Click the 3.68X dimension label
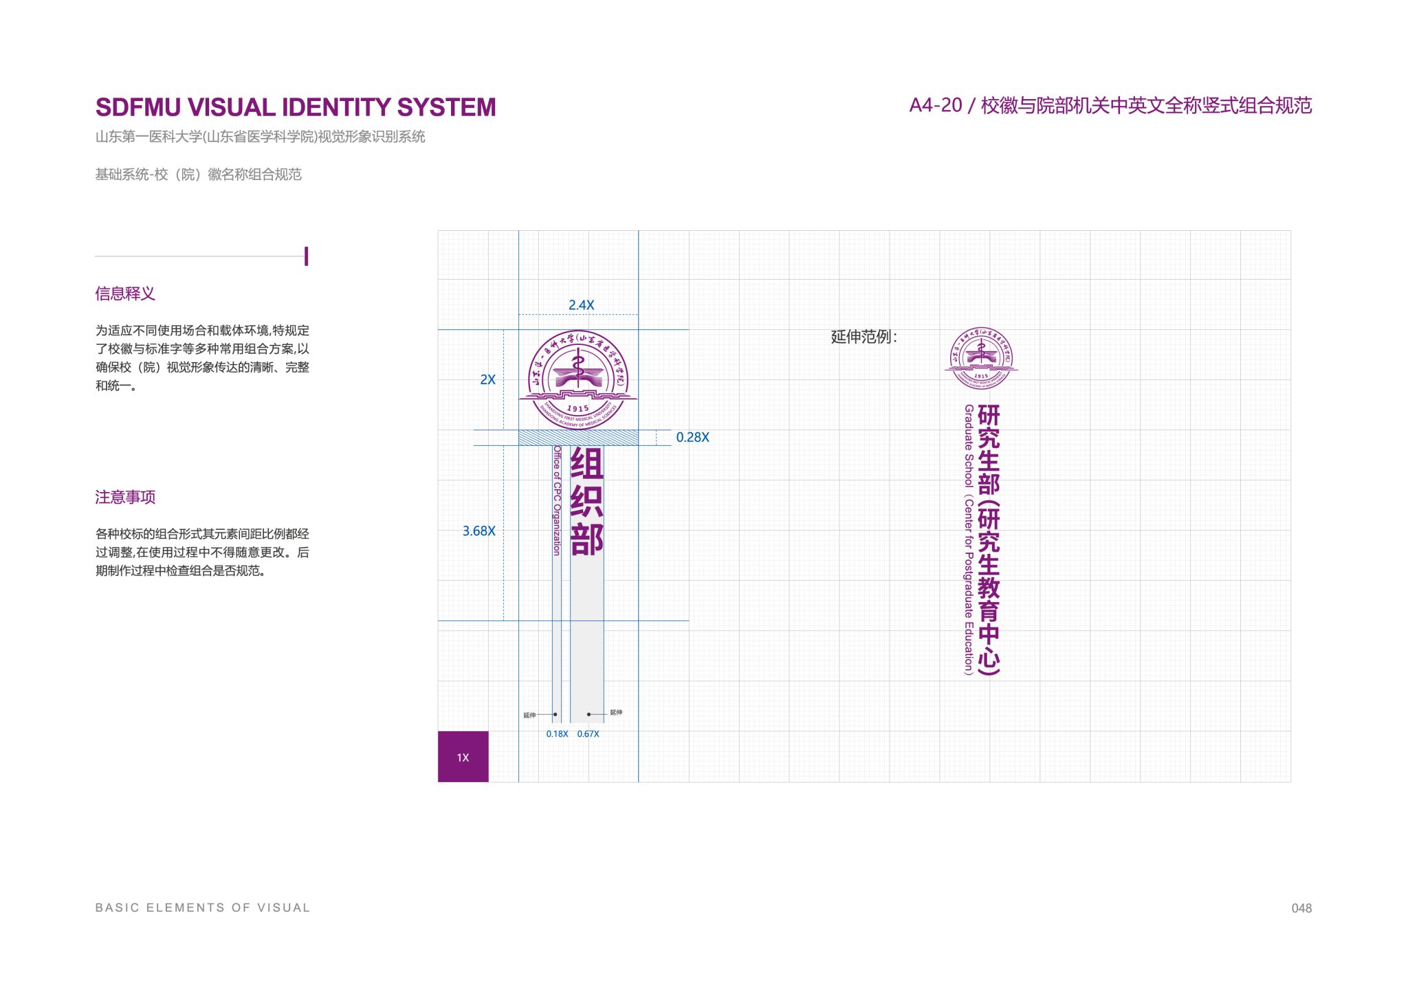 pyautogui.click(x=478, y=531)
